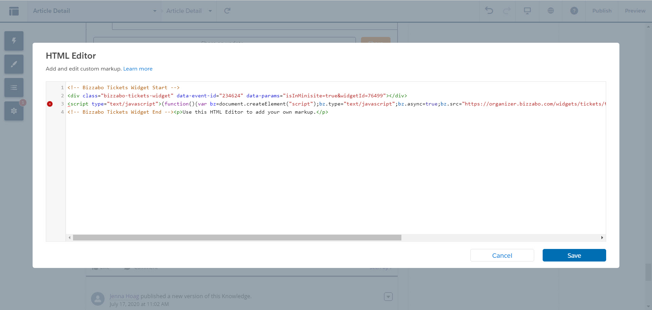Save the HTML markup changes
The width and height of the screenshot is (652, 310).
pos(574,255)
